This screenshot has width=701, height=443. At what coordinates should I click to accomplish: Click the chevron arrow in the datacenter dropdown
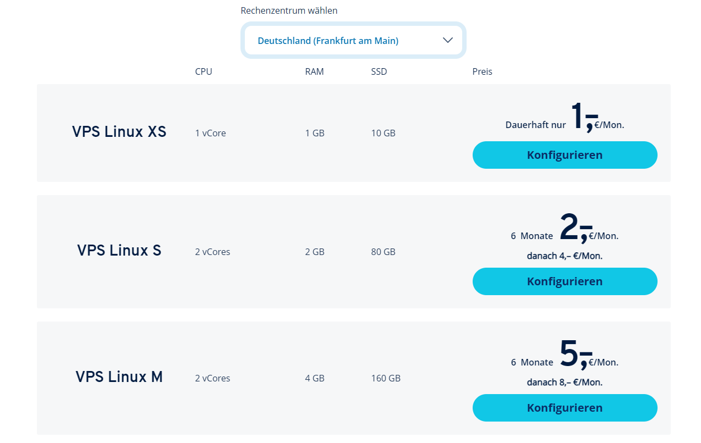tap(447, 40)
